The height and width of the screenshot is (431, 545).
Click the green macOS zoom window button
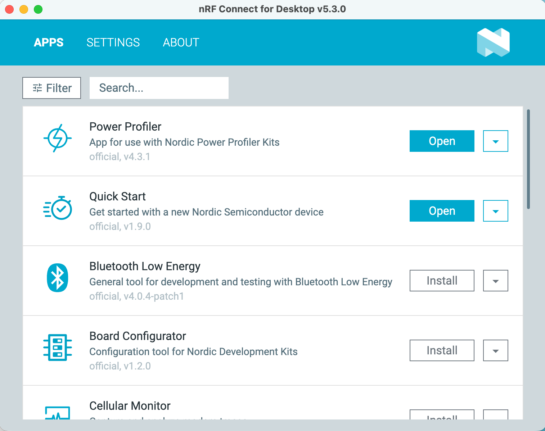tap(38, 9)
